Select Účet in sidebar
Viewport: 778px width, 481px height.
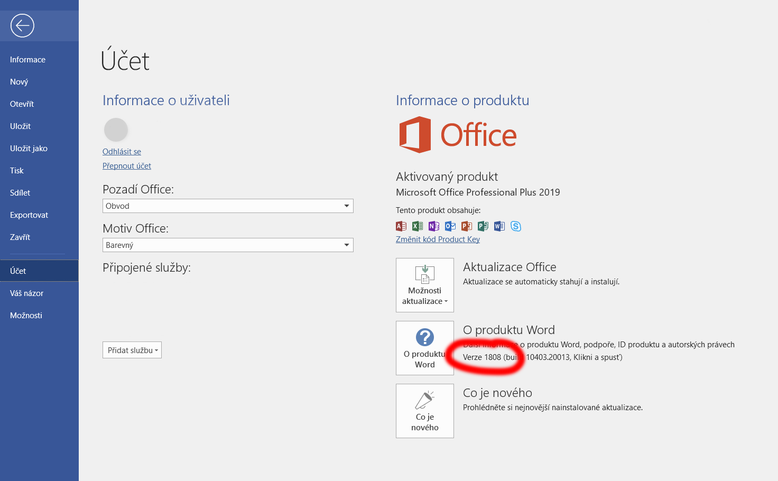tap(39, 271)
